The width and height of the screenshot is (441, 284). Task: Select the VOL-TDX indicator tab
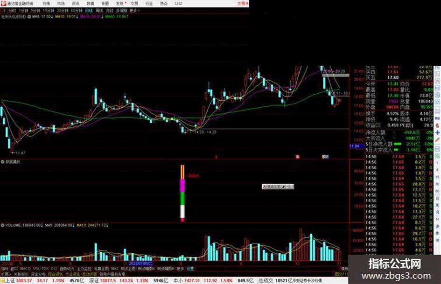(x=41, y=269)
